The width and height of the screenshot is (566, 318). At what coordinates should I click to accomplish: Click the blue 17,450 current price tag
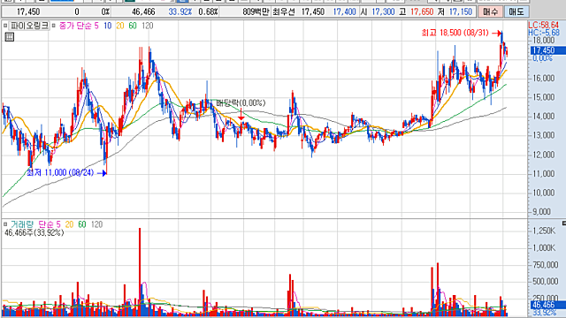547,50
